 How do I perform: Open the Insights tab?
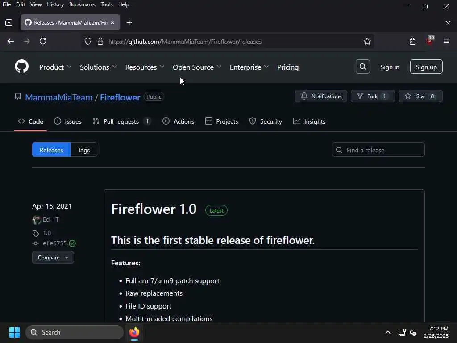click(x=309, y=121)
